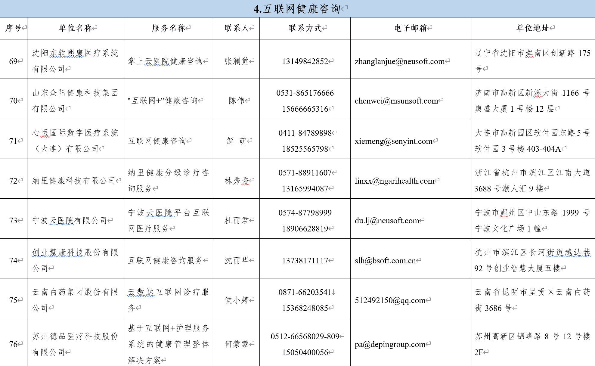This screenshot has height=366, width=595.
Task: Click the table title 4.互联网健康咨询
Action: click(x=297, y=9)
